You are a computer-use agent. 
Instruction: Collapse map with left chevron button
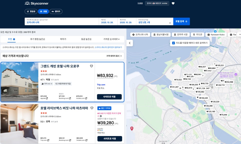pyautogui.click(x=130, y=43)
